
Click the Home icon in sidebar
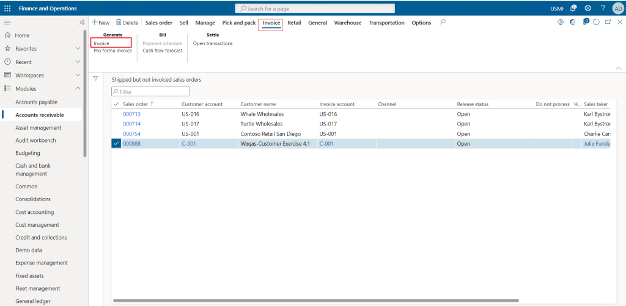click(7, 35)
